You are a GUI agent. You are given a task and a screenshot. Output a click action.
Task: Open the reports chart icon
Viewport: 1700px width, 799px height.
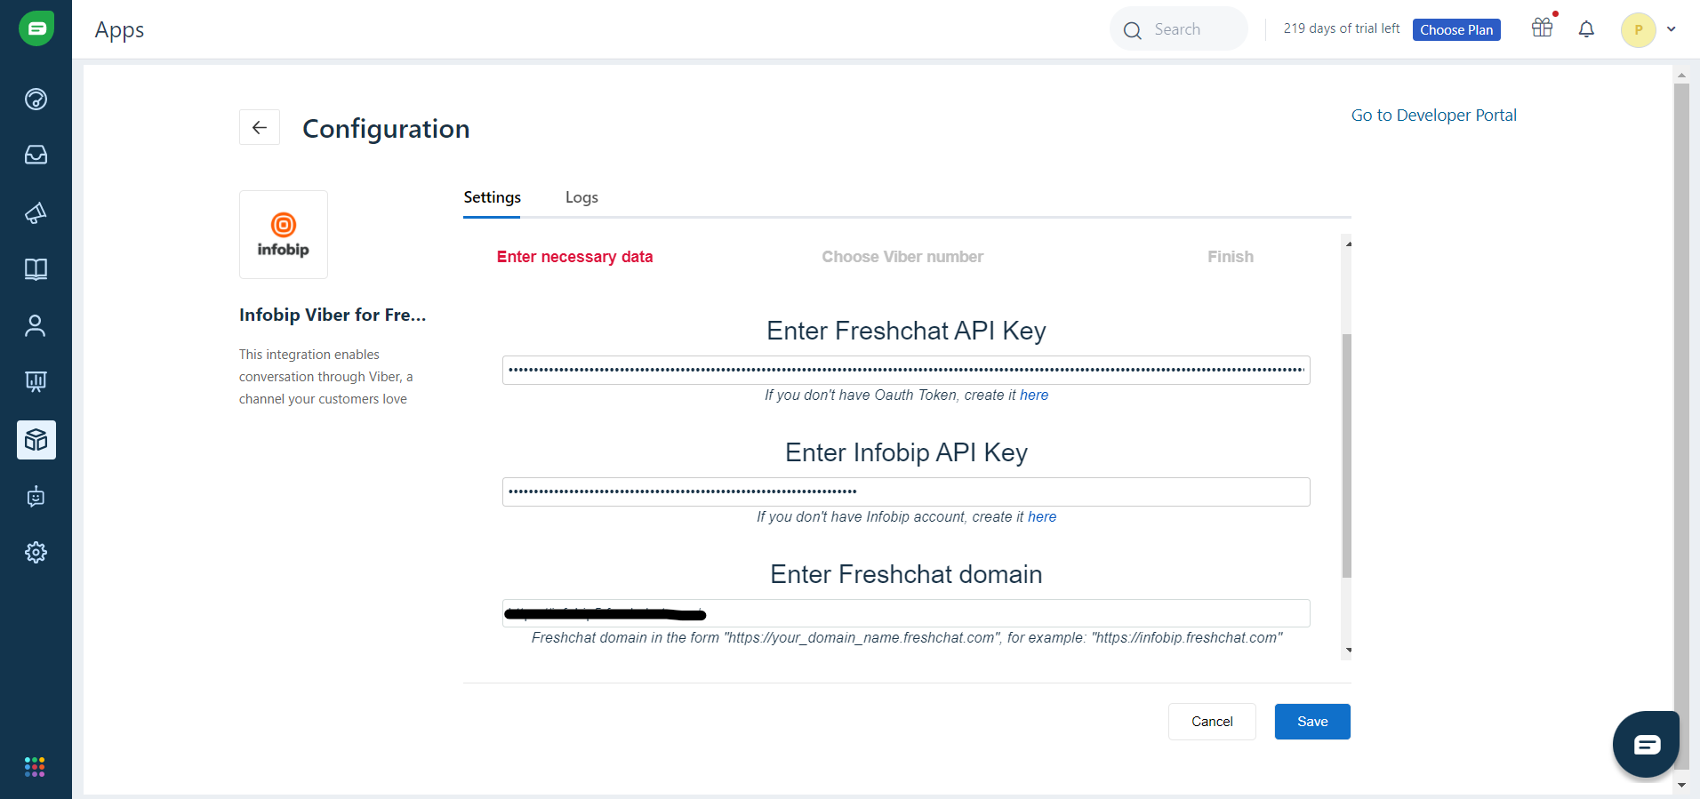pyautogui.click(x=36, y=382)
